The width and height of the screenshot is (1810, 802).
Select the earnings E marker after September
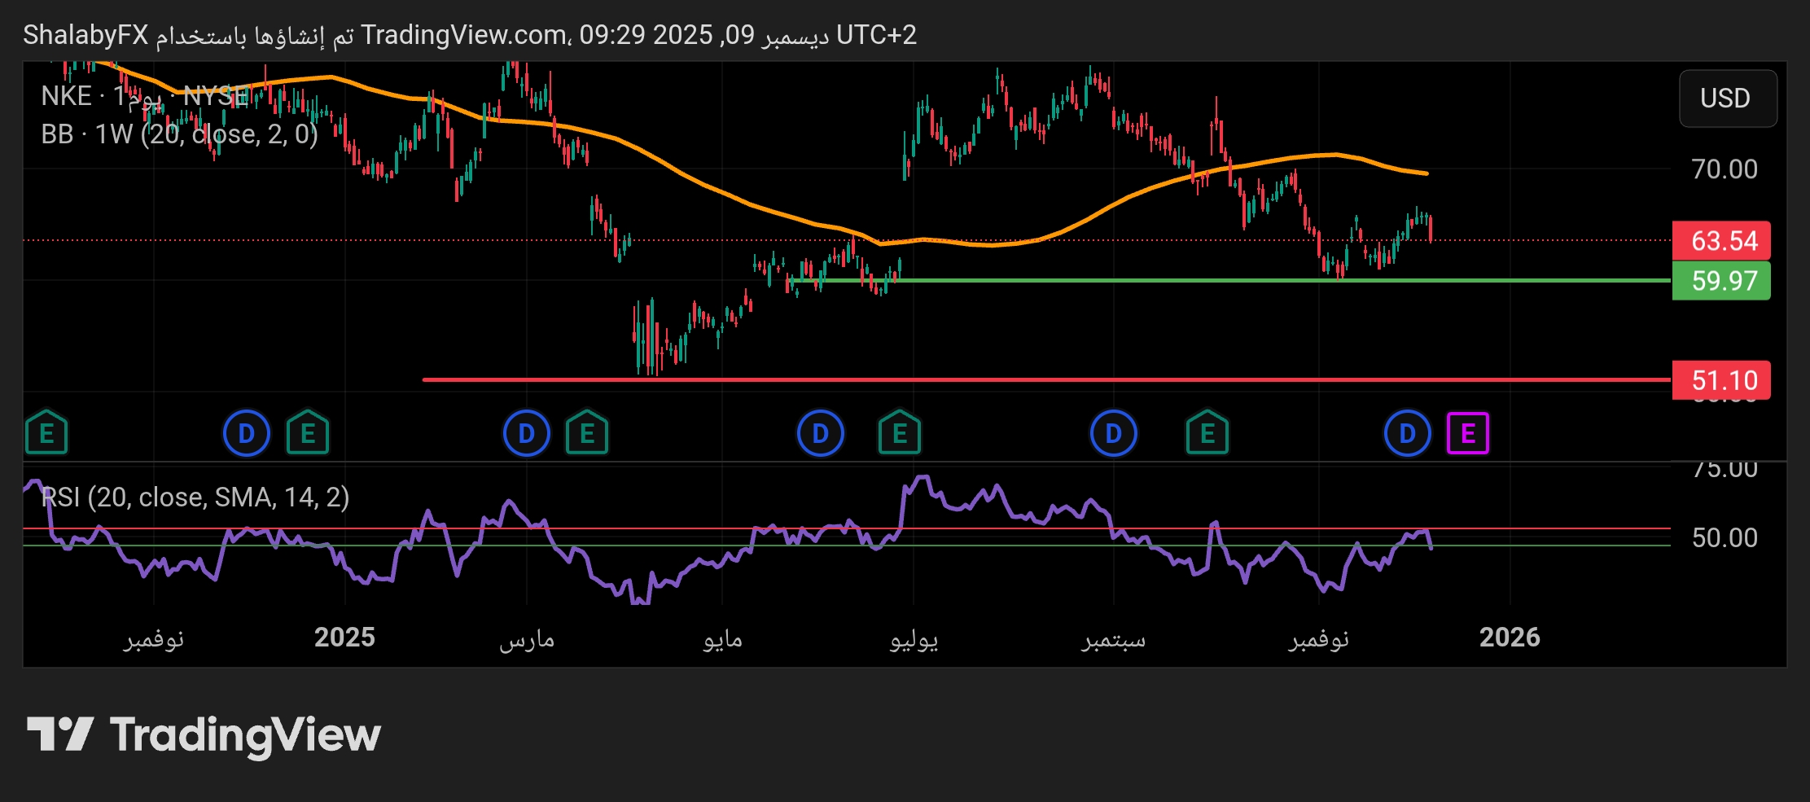point(1207,433)
